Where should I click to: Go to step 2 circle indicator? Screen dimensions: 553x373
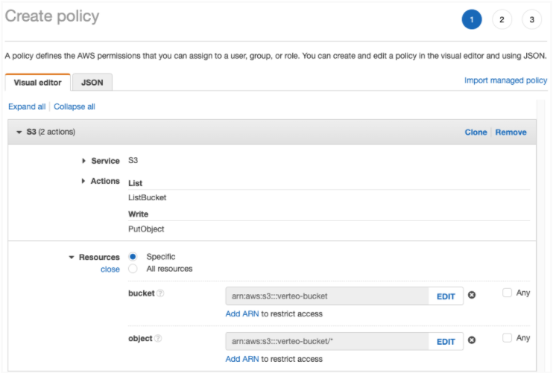[502, 20]
